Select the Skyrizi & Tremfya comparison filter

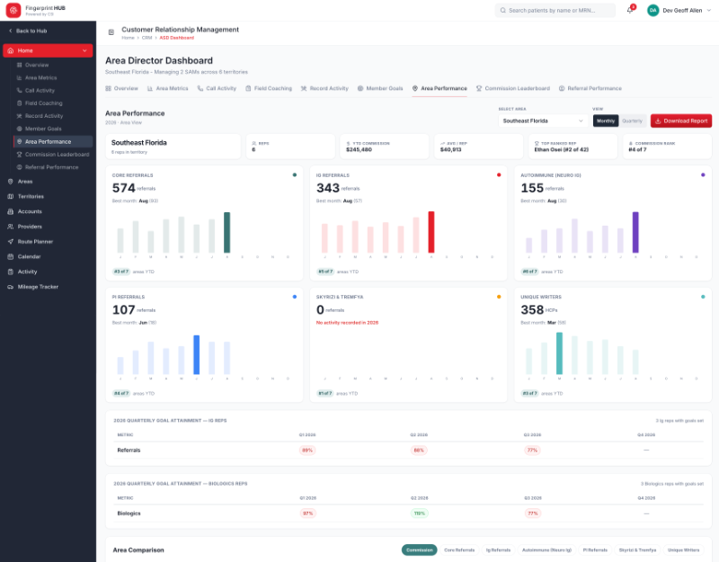tap(637, 550)
